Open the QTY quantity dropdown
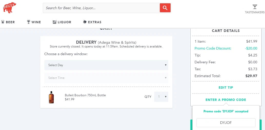 click(x=161, y=97)
